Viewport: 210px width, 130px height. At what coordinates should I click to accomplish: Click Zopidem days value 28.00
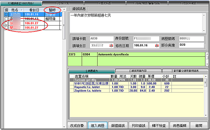pyautogui.click(x=133, y=91)
